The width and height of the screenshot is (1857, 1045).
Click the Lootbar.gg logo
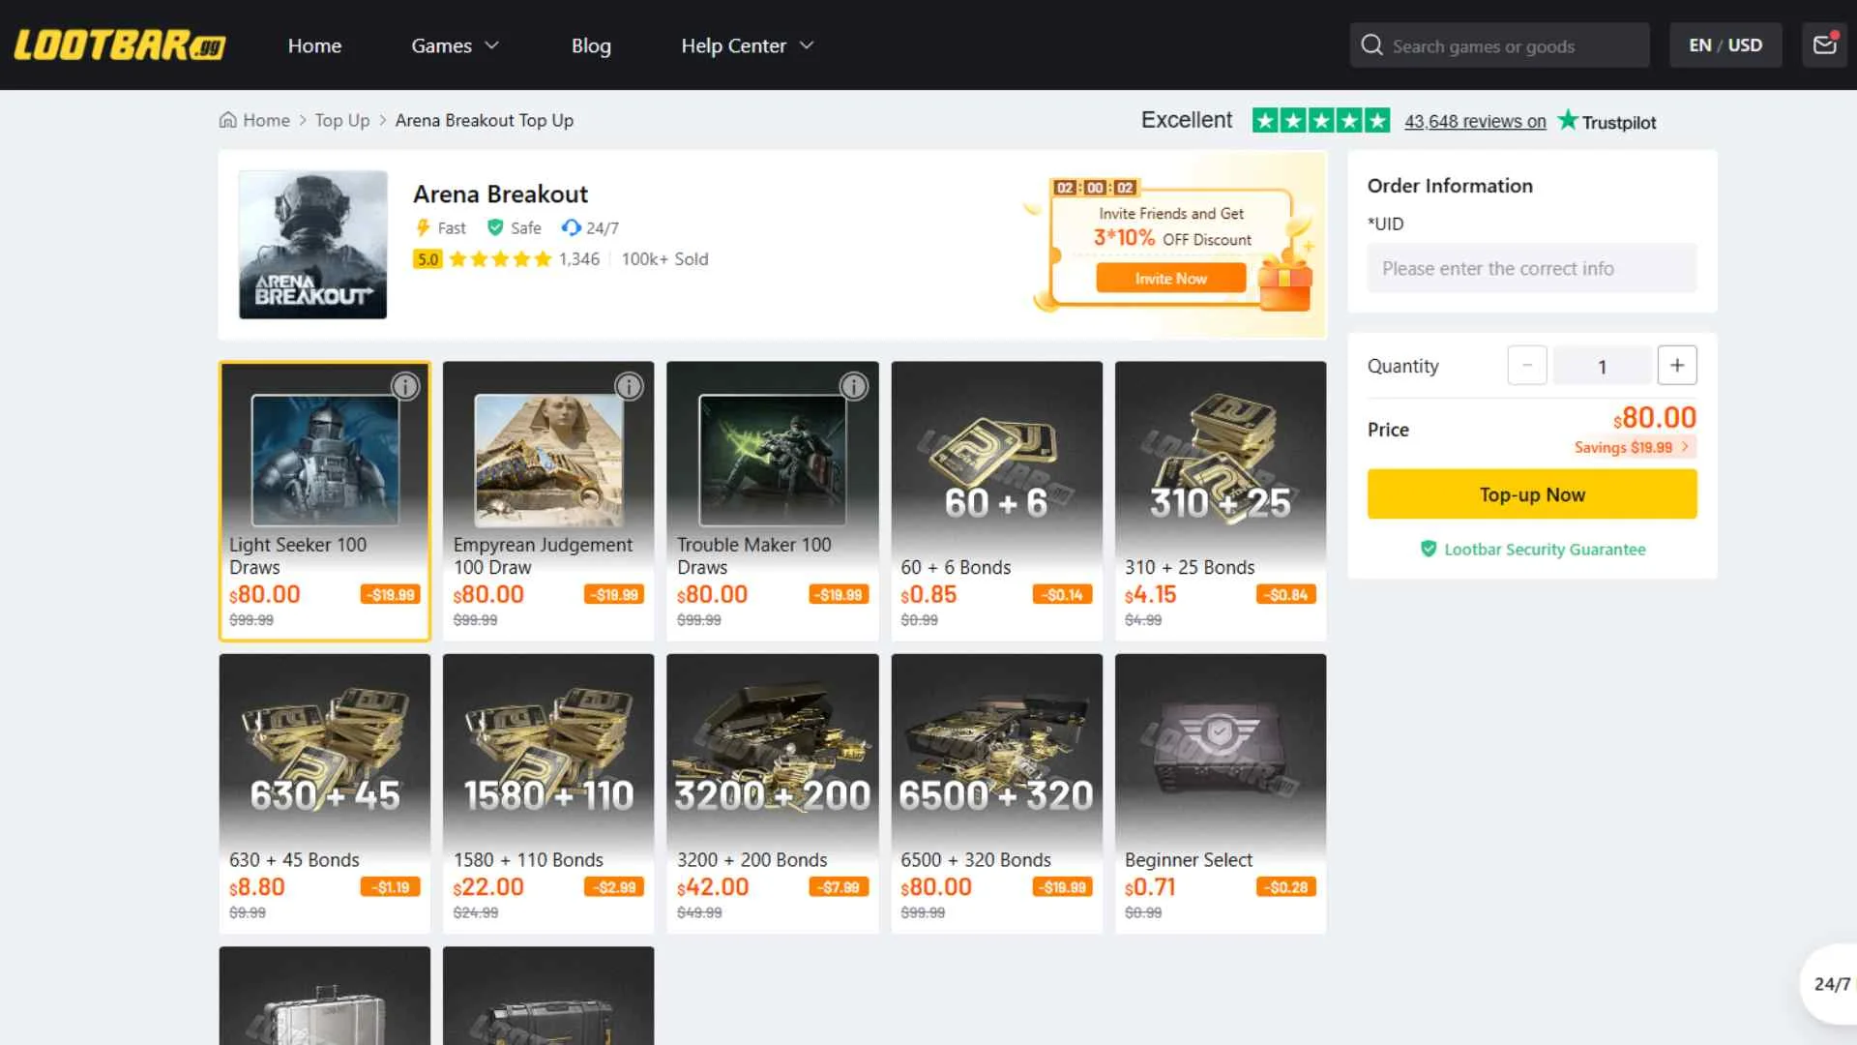(x=119, y=45)
